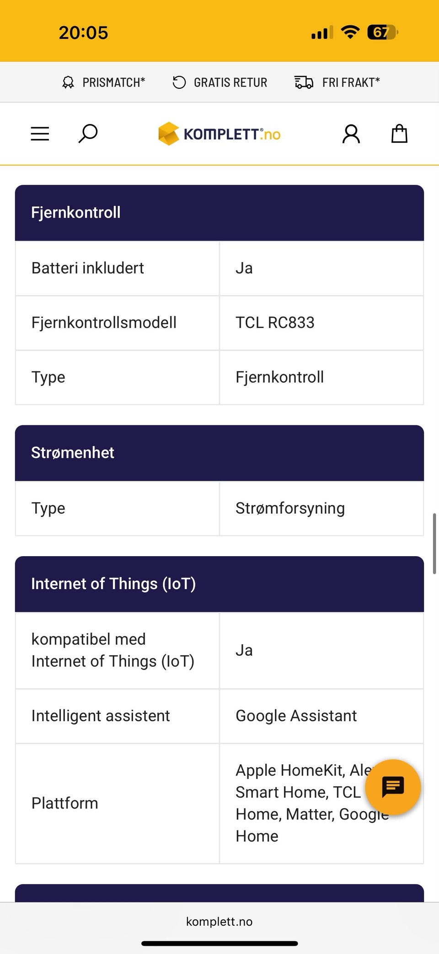Open the shopping bag cart
439x954 pixels.
coord(399,134)
